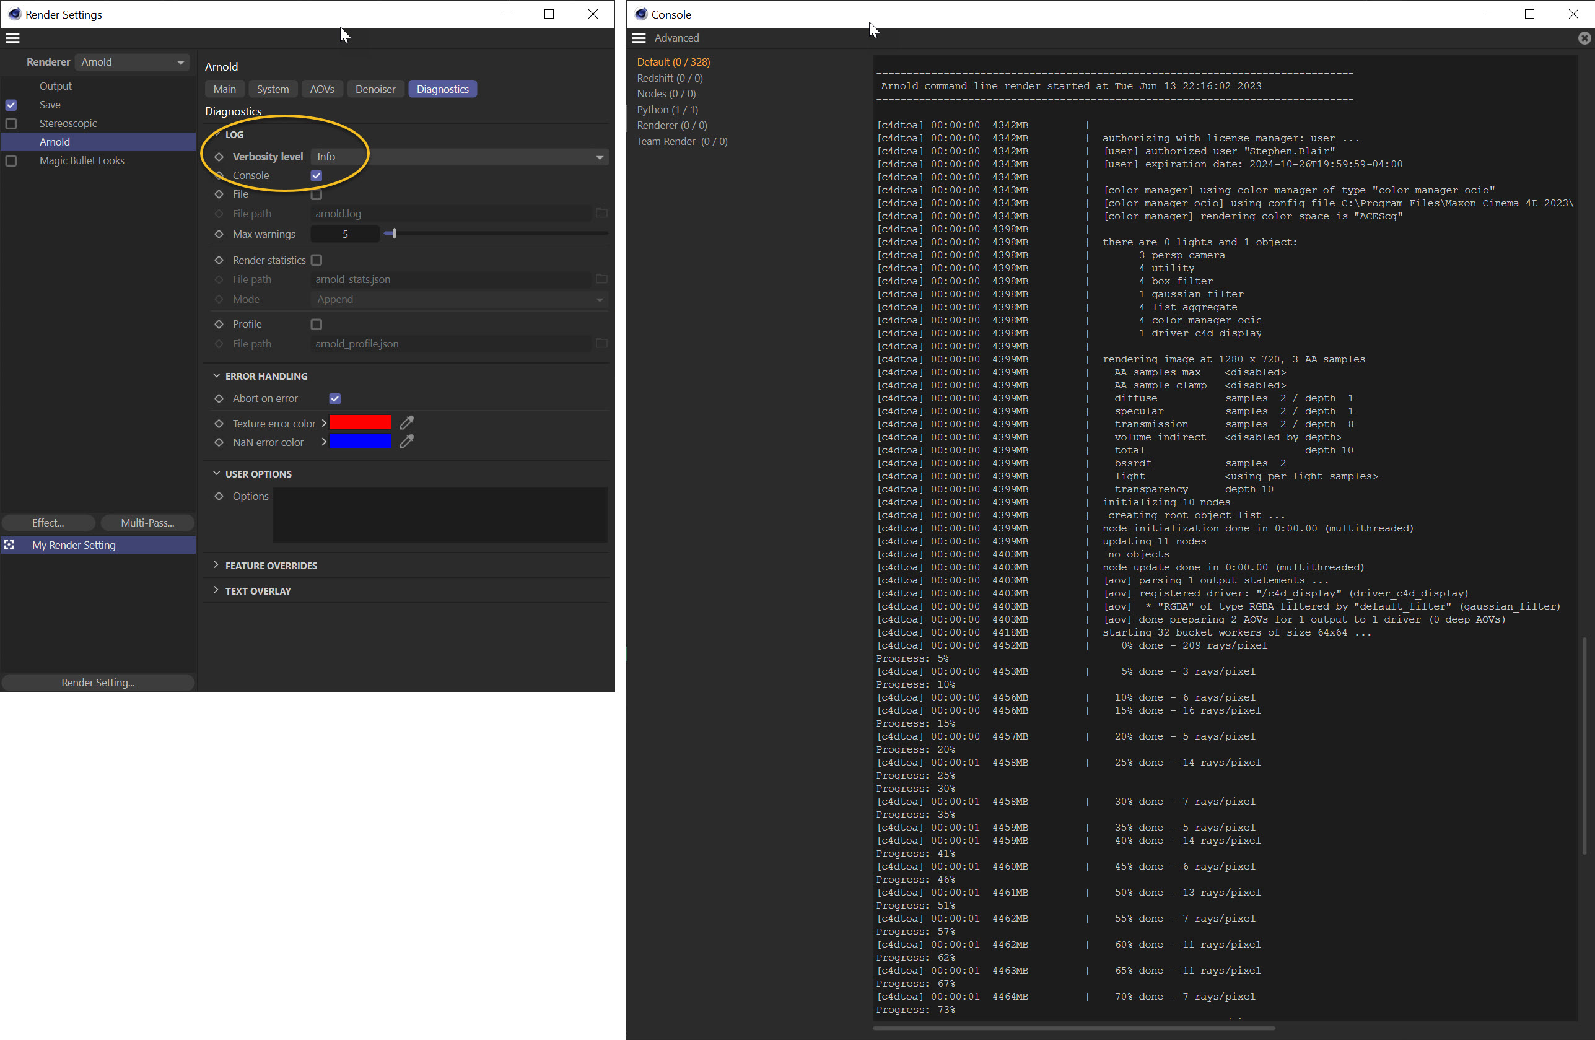Screen dimensions: 1595x1040
Task: Pick the Texture error color with the eyedropper
Action: click(x=406, y=423)
